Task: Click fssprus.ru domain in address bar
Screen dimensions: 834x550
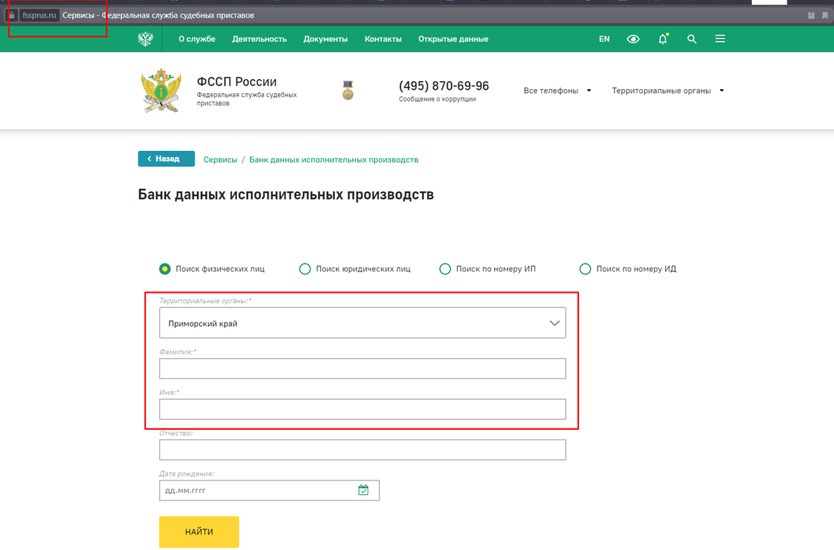Action: coord(39,15)
